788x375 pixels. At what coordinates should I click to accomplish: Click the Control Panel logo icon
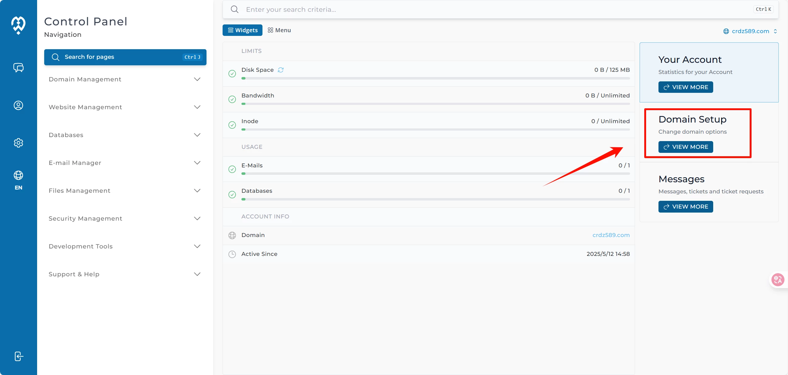coord(18,25)
